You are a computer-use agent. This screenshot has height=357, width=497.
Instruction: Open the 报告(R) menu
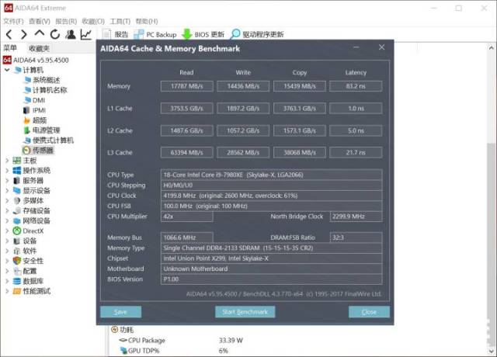click(x=66, y=21)
